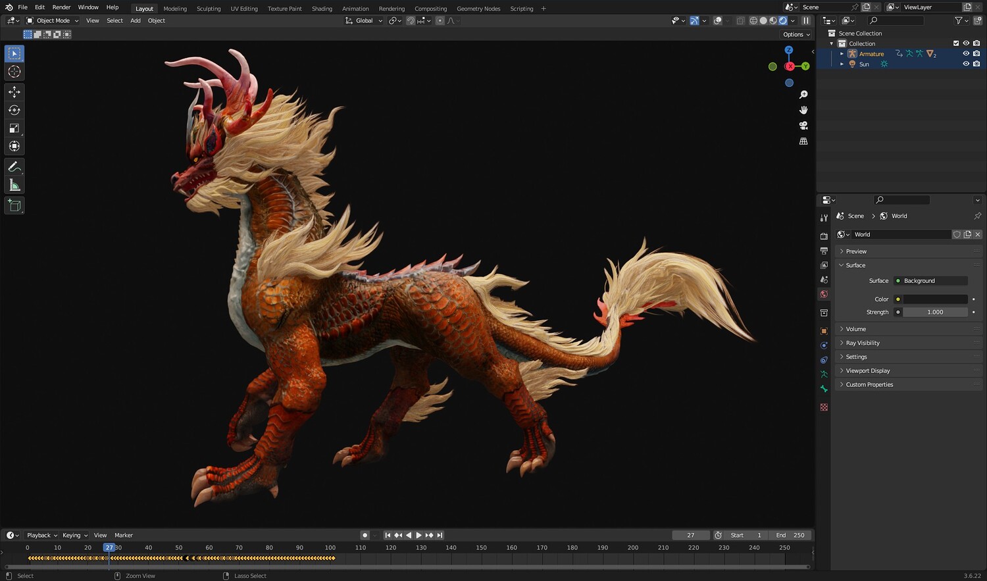
Task: Click the End frame field
Action: pyautogui.click(x=790, y=535)
